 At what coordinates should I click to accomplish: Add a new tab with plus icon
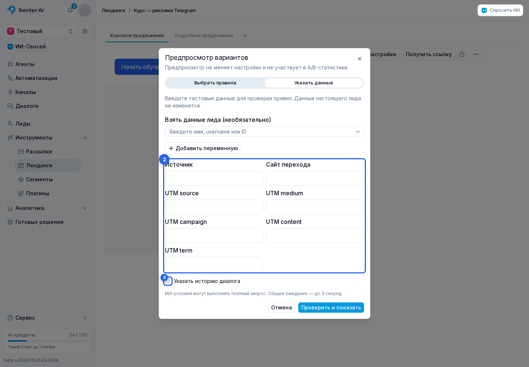coord(245,36)
